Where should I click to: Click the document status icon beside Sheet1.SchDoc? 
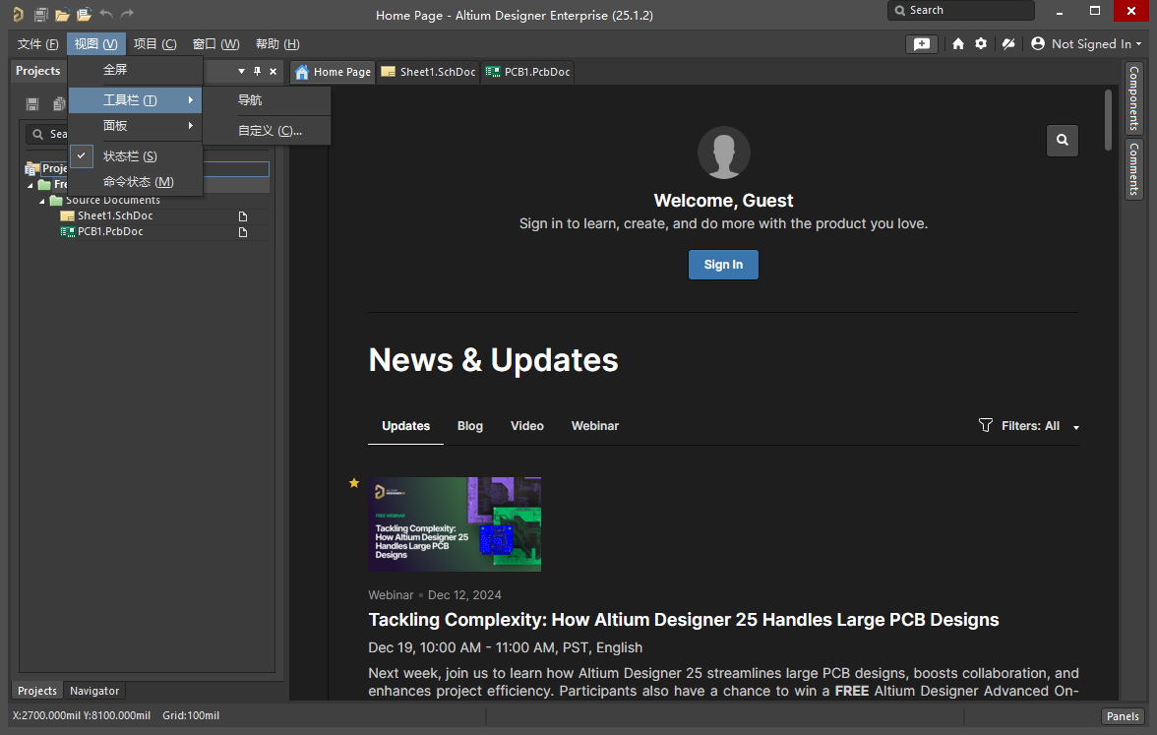coord(243,216)
